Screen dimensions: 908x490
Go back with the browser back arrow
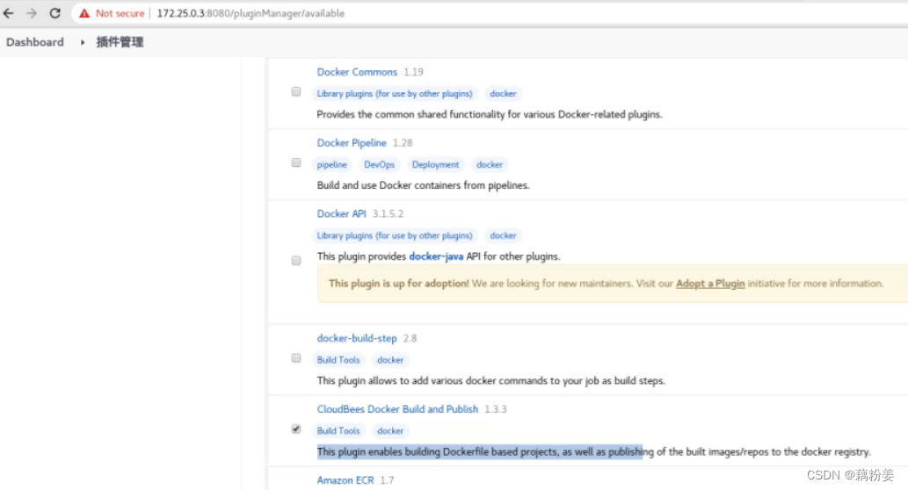pyautogui.click(x=9, y=12)
